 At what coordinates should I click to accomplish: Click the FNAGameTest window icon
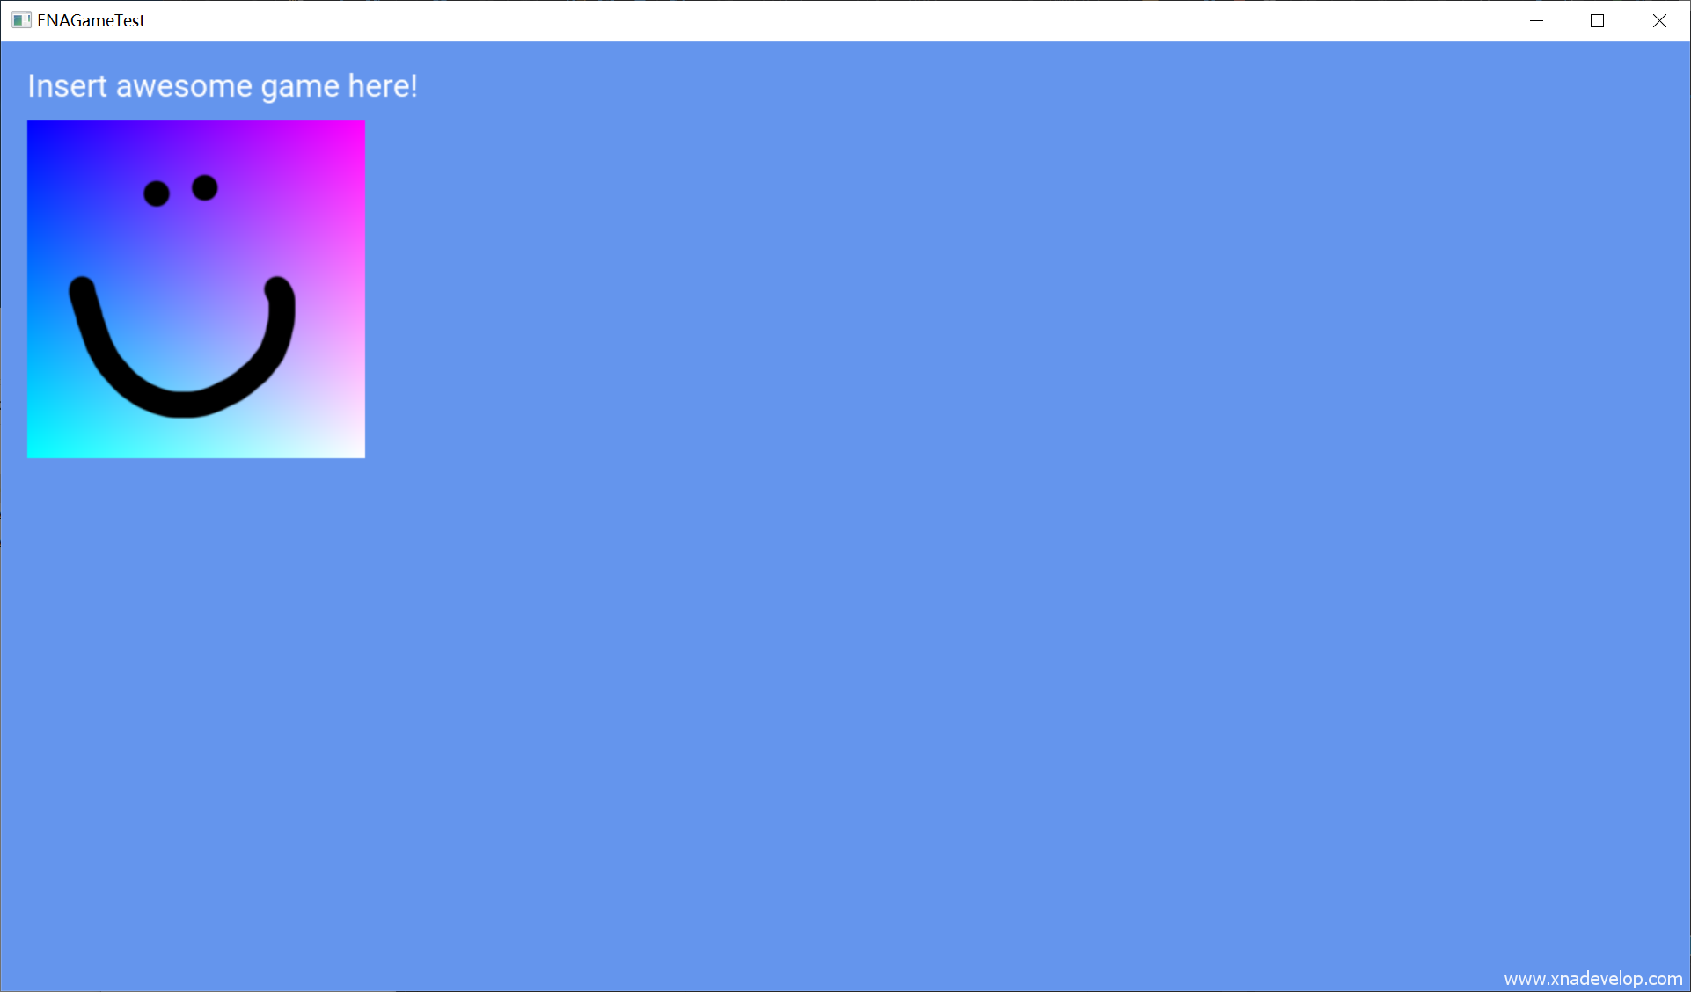pos(21,20)
